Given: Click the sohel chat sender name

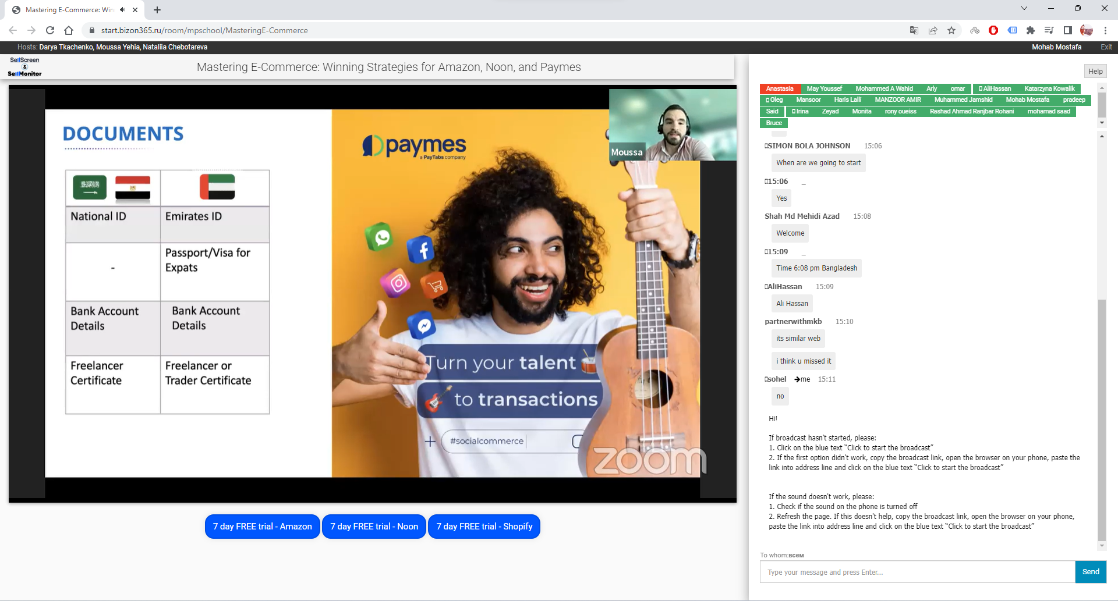Looking at the screenshot, I should click(776, 379).
